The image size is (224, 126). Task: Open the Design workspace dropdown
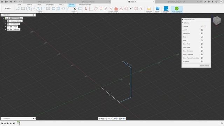8,8
